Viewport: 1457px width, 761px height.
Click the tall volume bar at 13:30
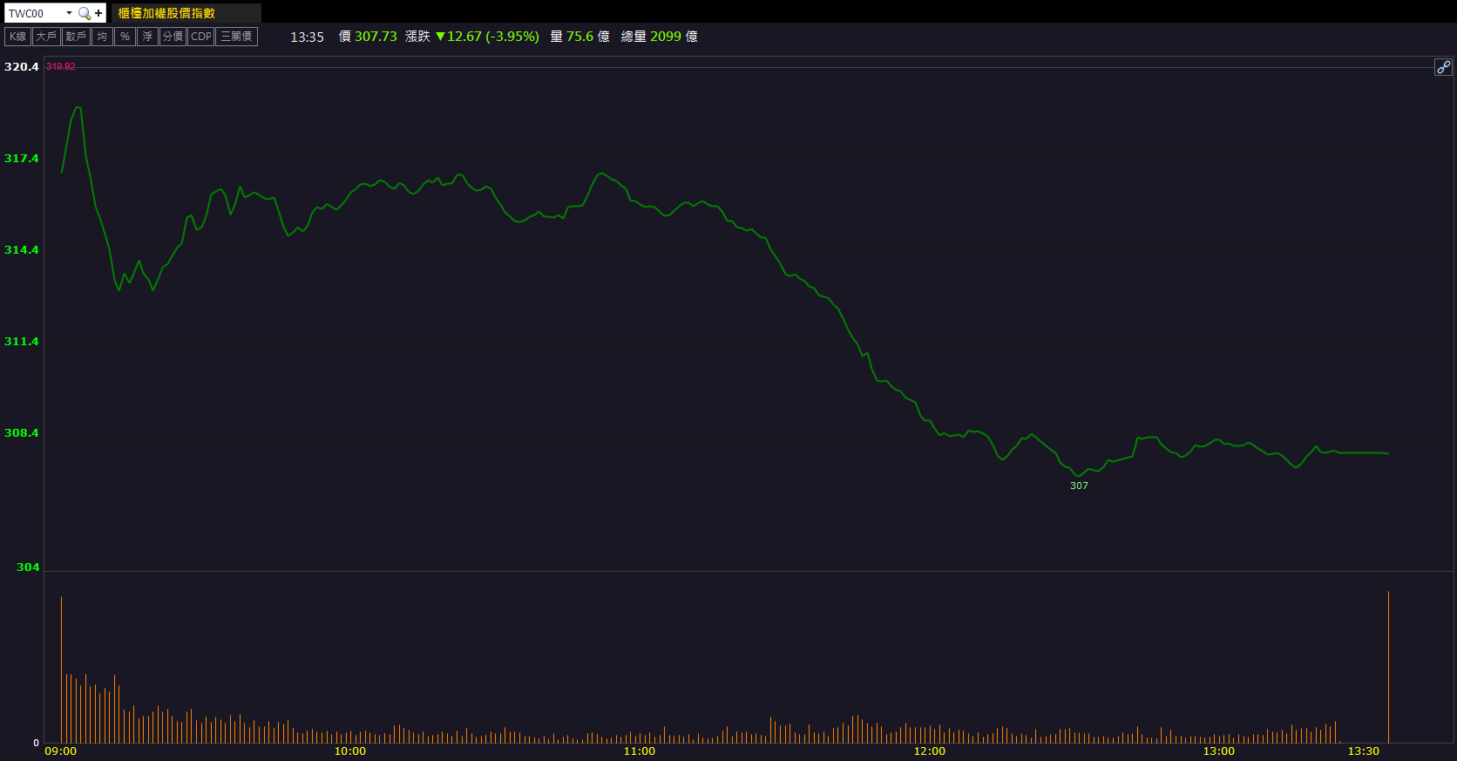click(1388, 667)
